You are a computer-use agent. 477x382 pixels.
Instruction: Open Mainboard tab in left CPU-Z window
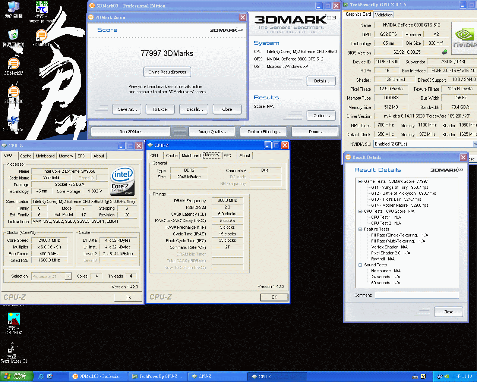45,156
